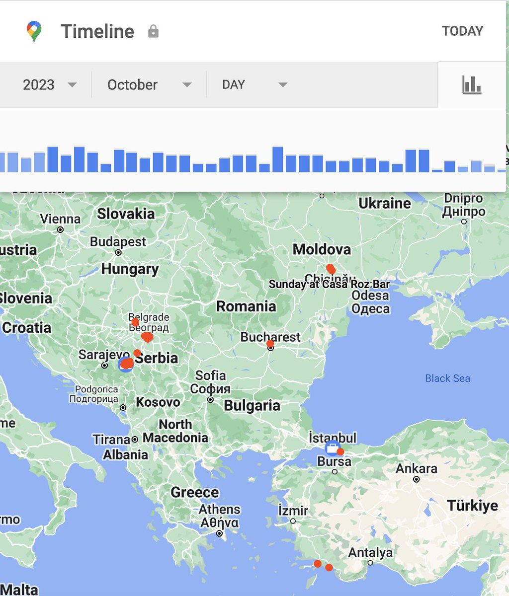Click the red dot at Chișinău
This screenshot has width=509, height=596.
(x=331, y=269)
